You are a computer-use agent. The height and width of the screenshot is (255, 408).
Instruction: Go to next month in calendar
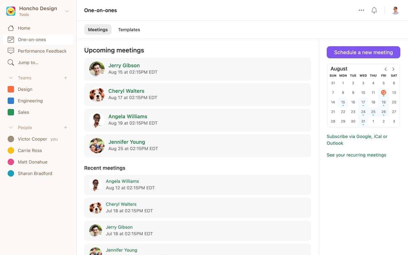coord(393,69)
